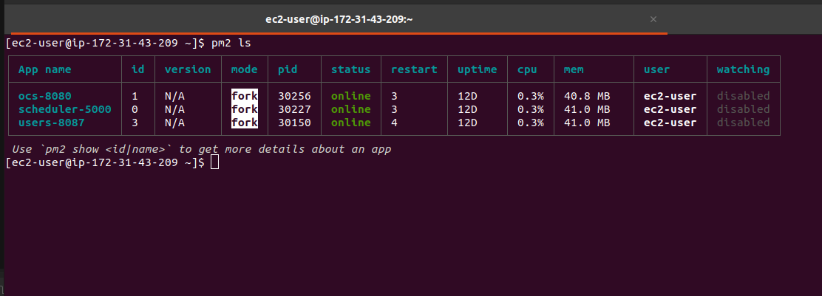Click the terminal cursor at the prompt

[214, 162]
